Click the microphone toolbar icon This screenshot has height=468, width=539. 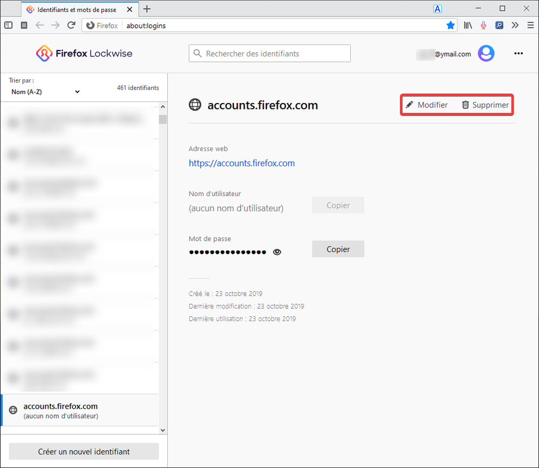click(x=484, y=25)
